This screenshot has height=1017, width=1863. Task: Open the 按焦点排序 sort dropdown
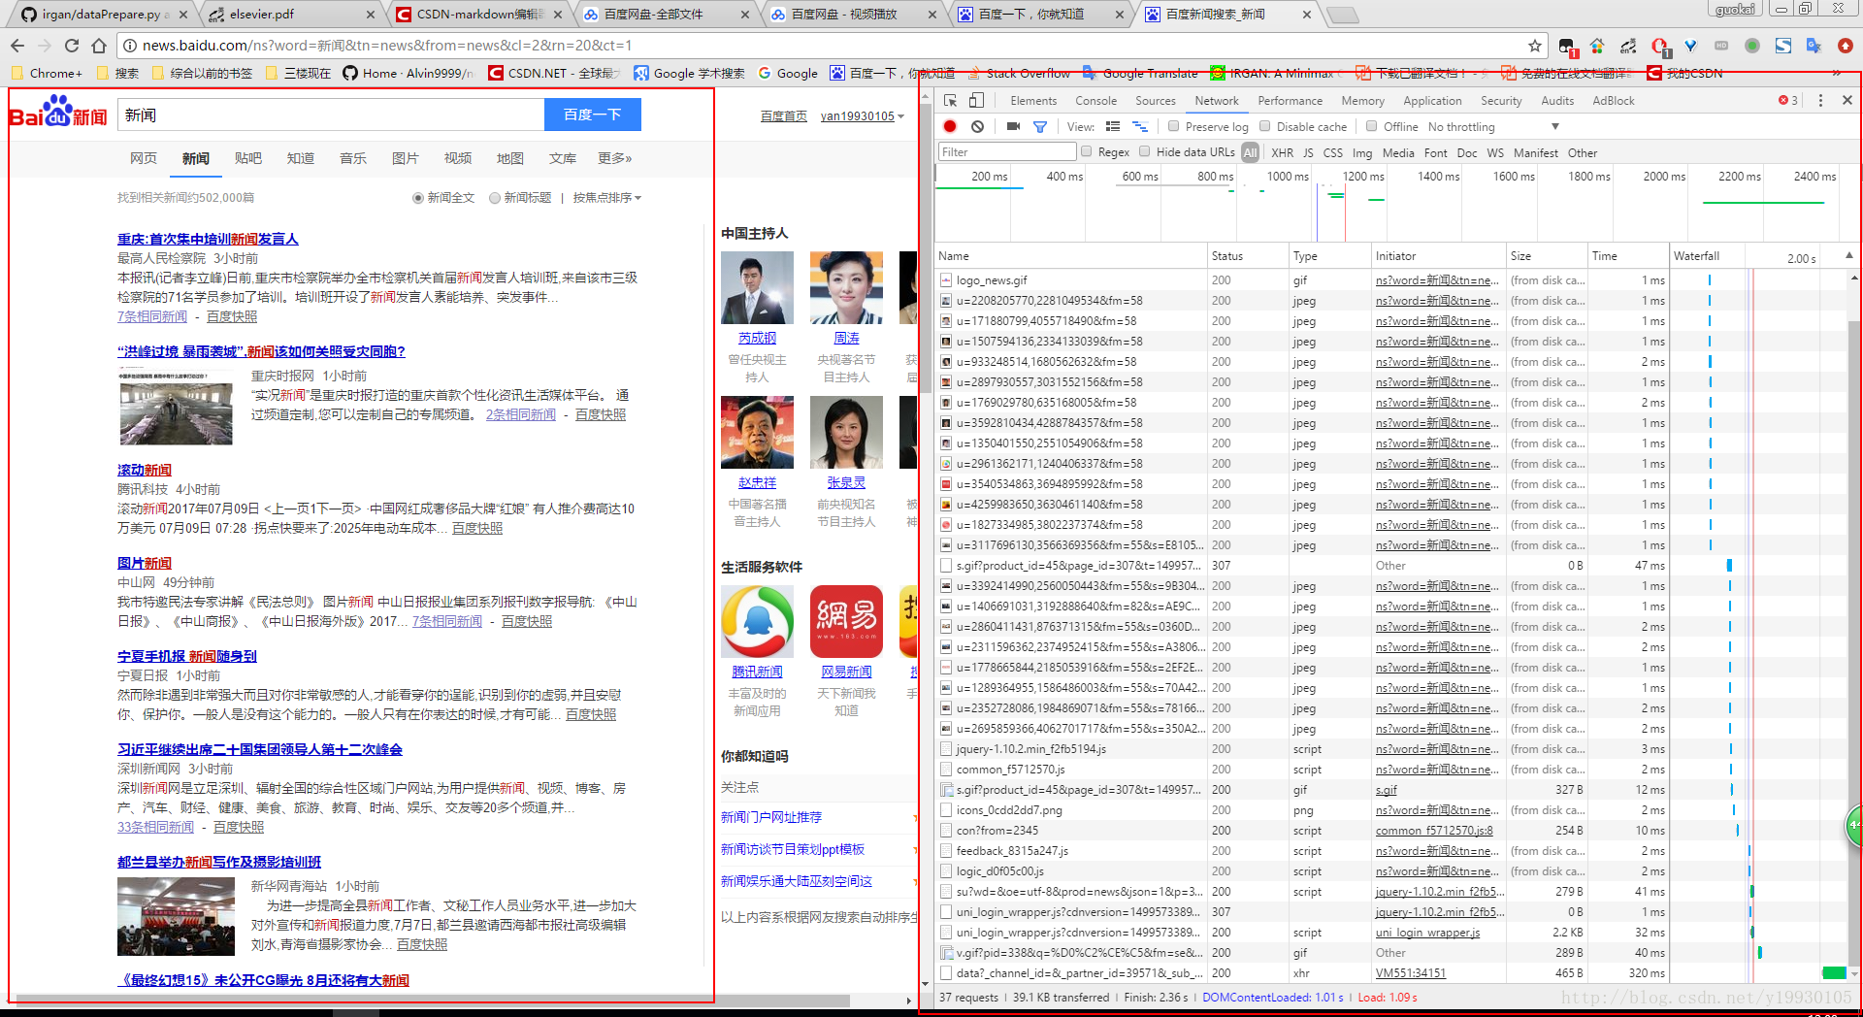click(606, 198)
